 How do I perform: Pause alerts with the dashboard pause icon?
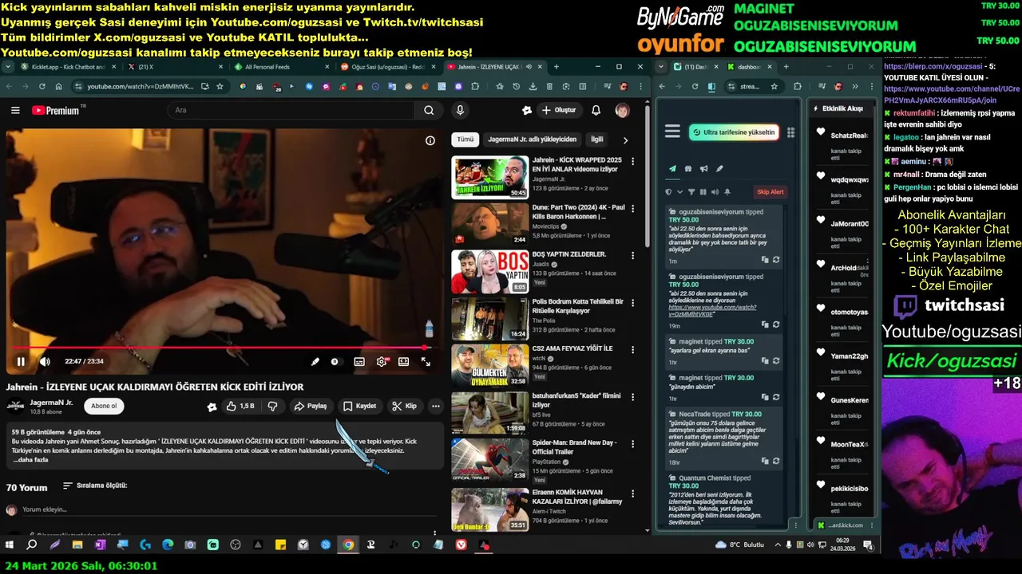[703, 192]
